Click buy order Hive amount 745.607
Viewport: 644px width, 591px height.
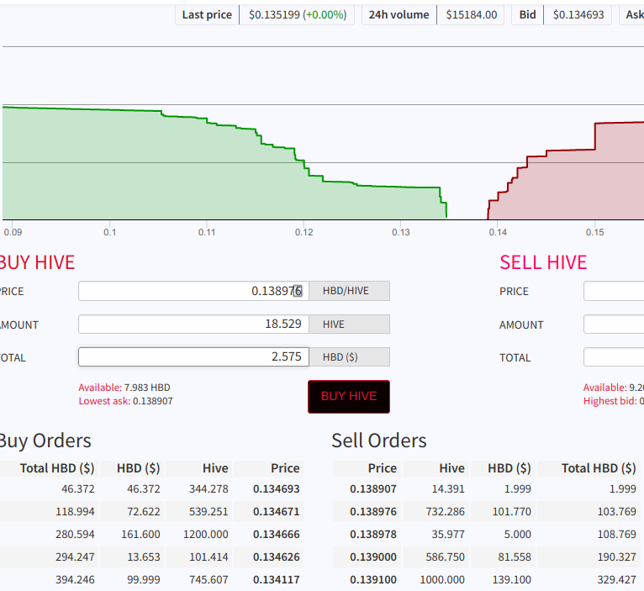click(209, 579)
